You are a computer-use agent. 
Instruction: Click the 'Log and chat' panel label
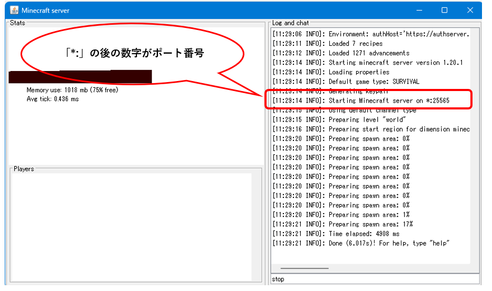pyautogui.click(x=290, y=23)
